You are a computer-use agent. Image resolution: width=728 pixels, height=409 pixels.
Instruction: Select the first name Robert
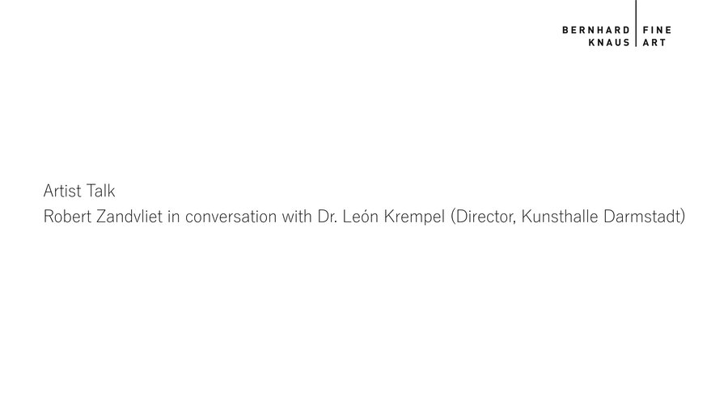[66, 217]
